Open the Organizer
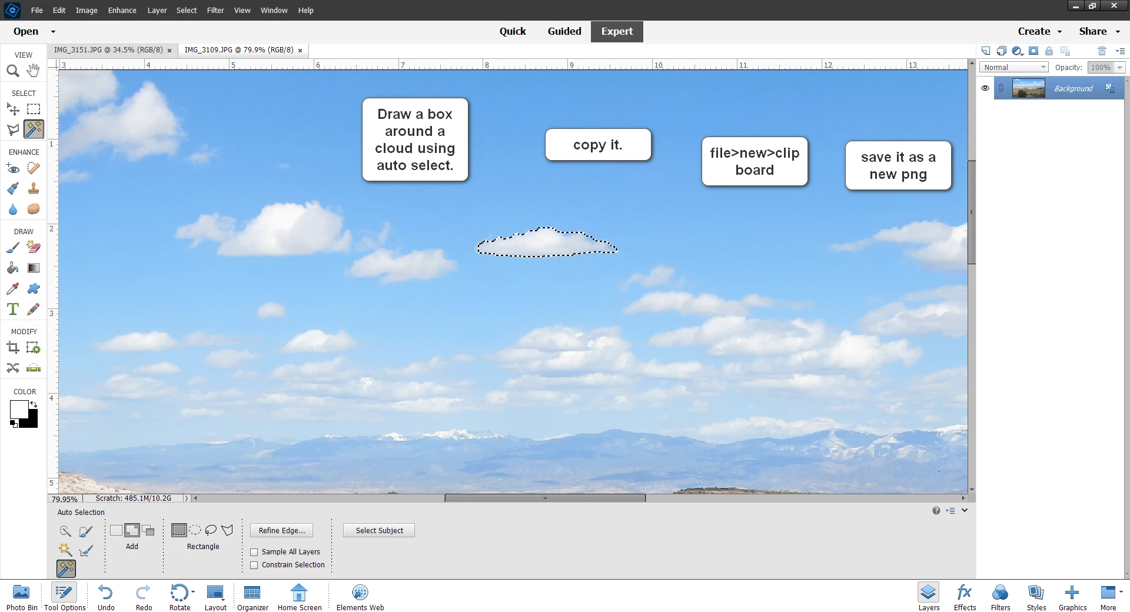This screenshot has height=612, width=1130. [x=252, y=597]
